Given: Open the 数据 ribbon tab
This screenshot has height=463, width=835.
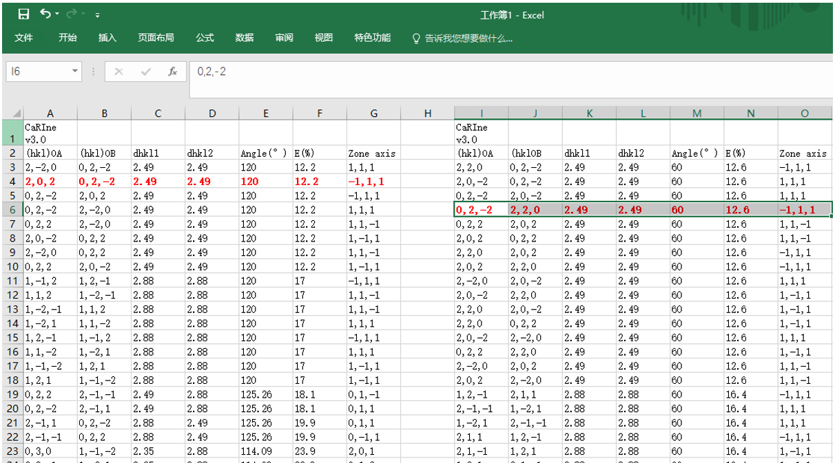Looking at the screenshot, I should pos(245,38).
